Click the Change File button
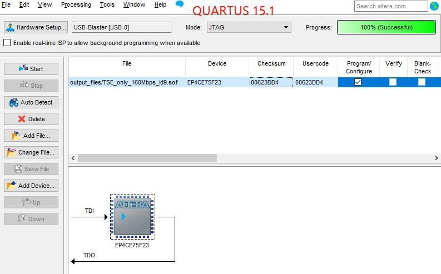441x274 pixels. (31, 152)
